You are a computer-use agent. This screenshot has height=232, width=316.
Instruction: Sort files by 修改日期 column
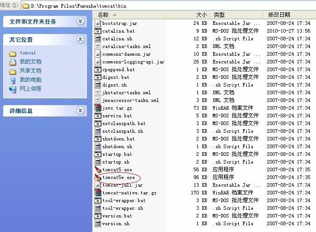[279, 15]
